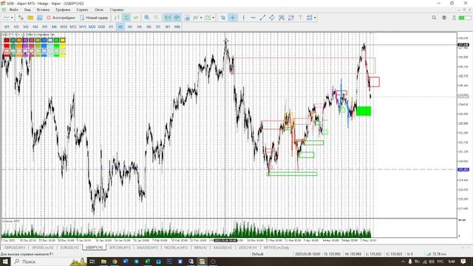The width and height of the screenshot is (473, 266).
Task: Toggle the Autotrading button
Action: click(61, 18)
